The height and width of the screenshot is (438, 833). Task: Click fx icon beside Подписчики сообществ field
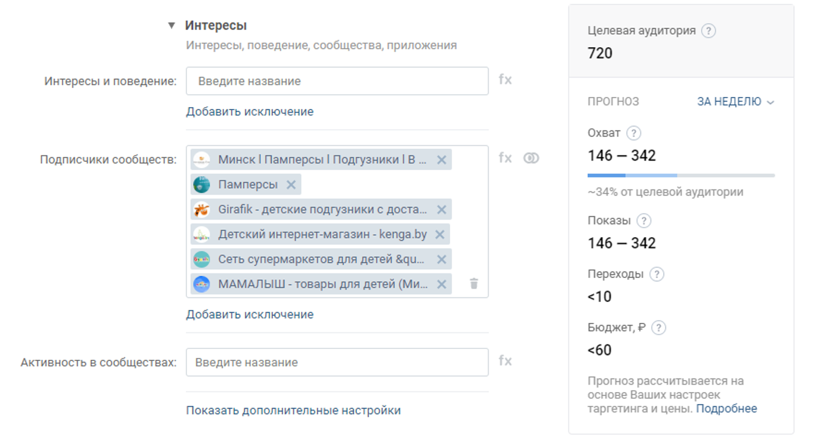[505, 158]
